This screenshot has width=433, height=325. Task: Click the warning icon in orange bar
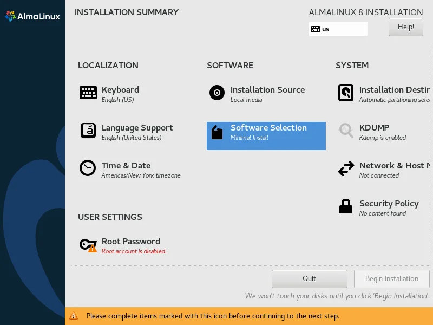tap(74, 316)
